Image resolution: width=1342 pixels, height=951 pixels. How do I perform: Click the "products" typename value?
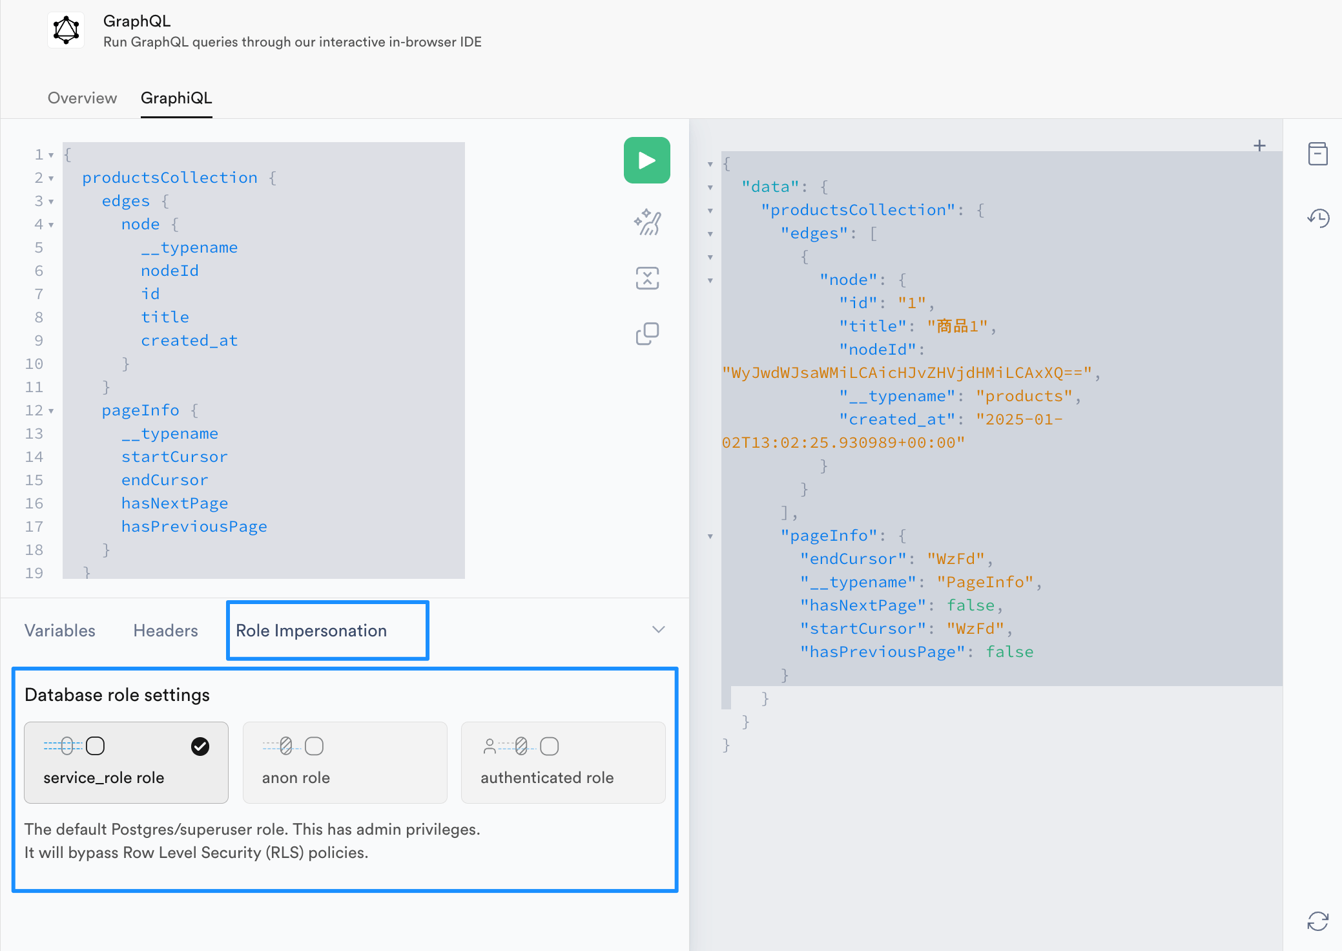(x=1024, y=396)
